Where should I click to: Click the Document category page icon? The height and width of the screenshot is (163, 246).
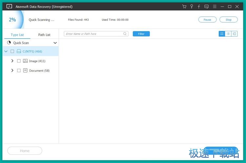25,71
